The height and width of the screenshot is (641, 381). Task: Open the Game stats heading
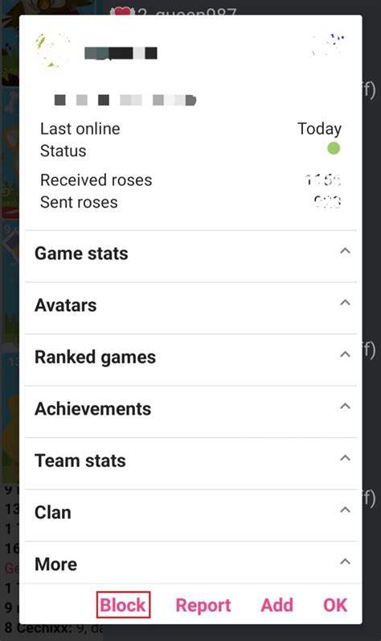[x=81, y=254]
